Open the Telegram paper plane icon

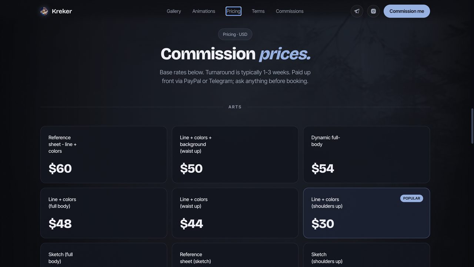(x=357, y=11)
